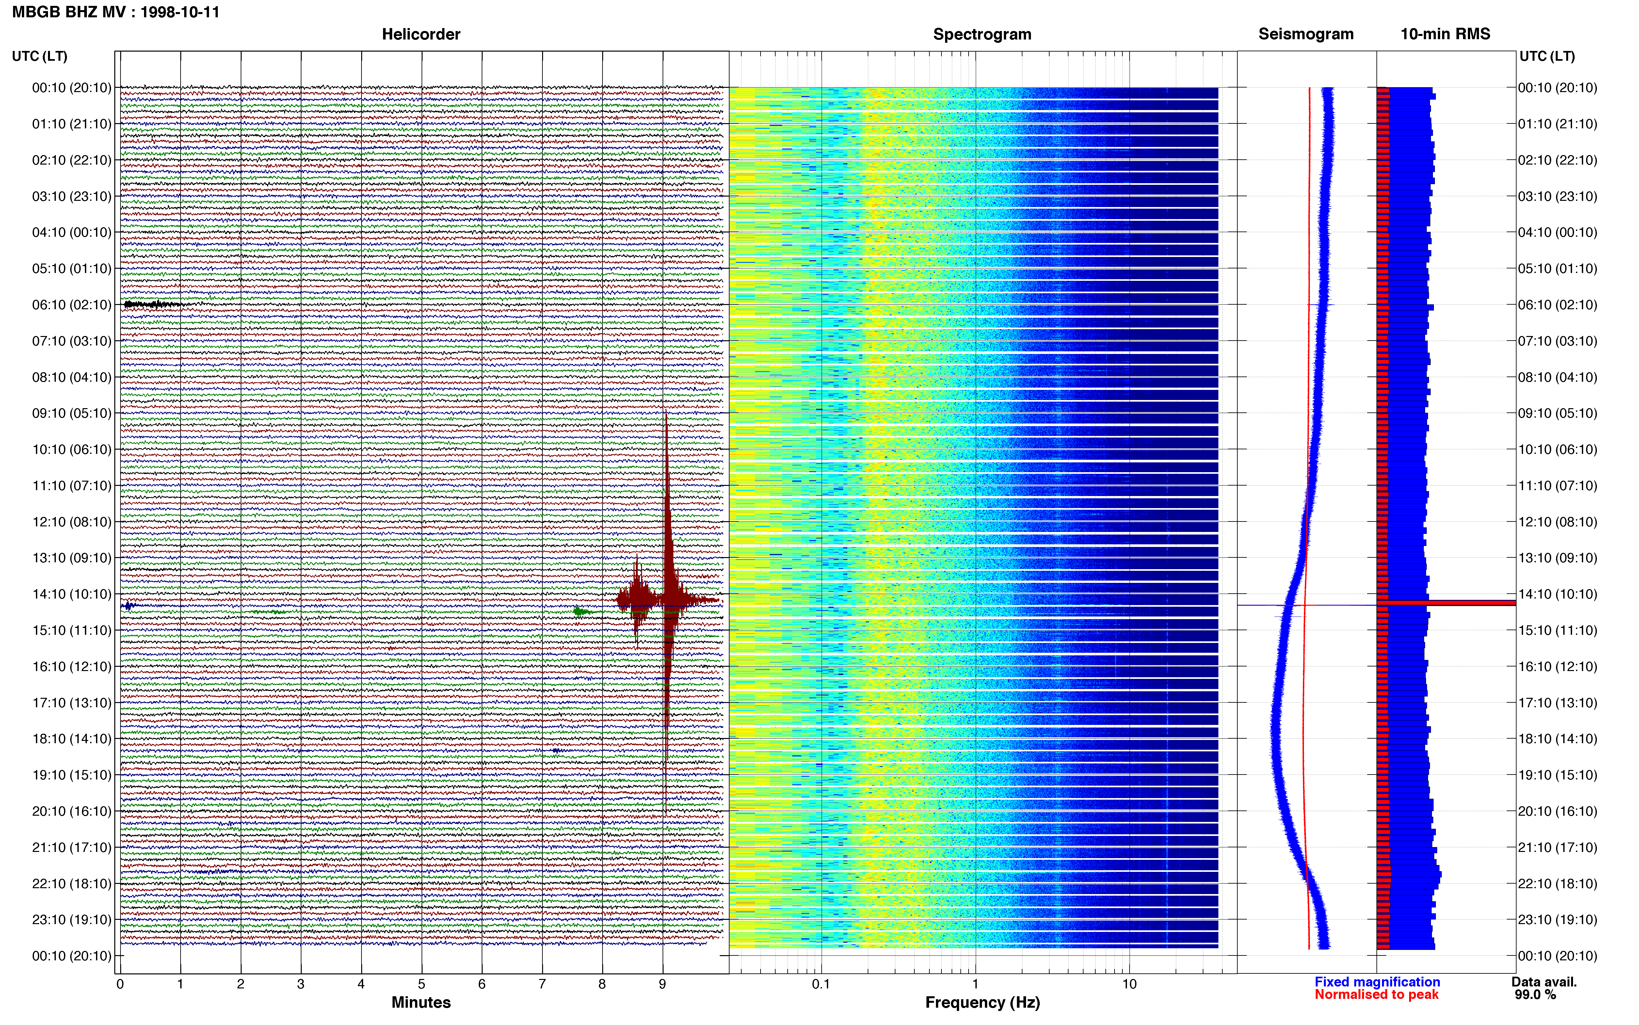Click left time label '05:10 (01:10)'
Image resolution: width=1639 pixels, height=1025 pixels.
72,268
